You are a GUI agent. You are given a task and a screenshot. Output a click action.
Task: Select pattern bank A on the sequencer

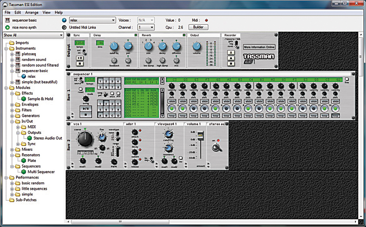[x=100, y=115]
